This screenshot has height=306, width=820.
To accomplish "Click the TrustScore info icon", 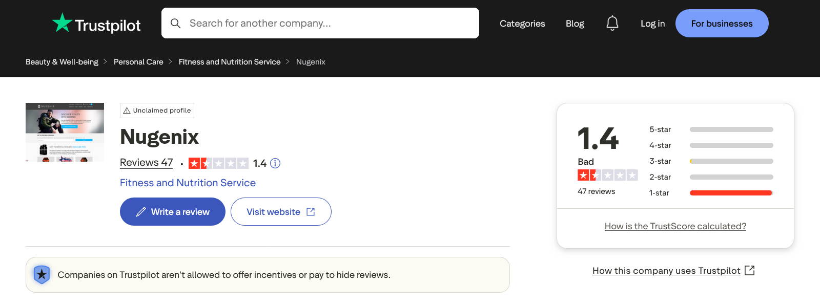I will point(275,163).
